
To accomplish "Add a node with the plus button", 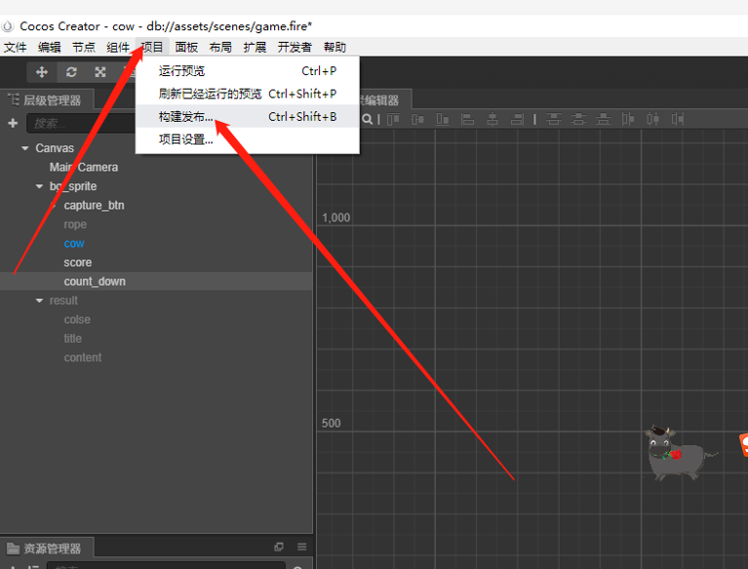I will [x=13, y=123].
